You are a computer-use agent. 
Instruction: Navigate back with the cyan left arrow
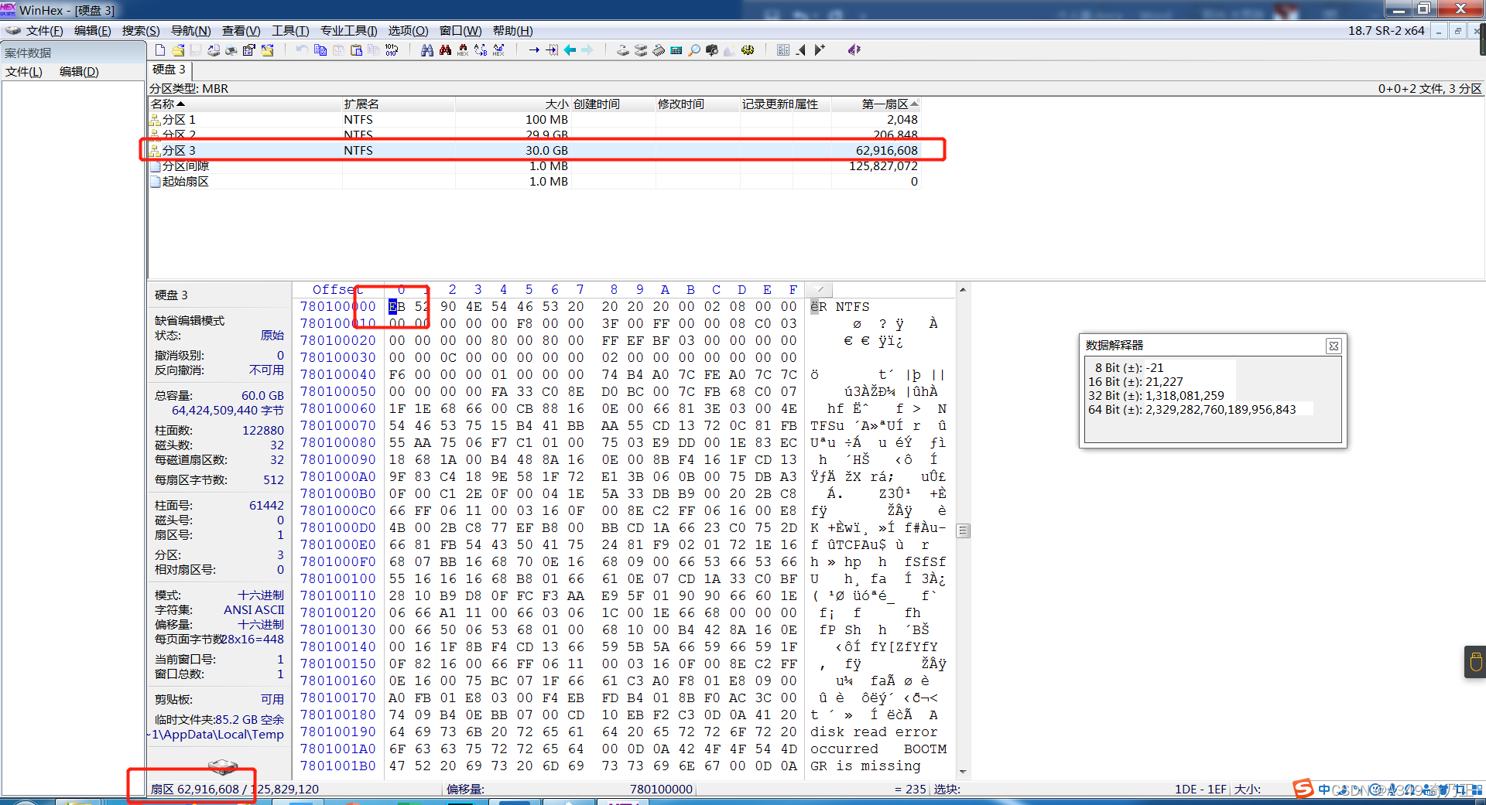point(570,50)
